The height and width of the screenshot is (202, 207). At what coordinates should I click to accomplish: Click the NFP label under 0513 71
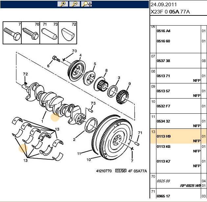[x=197, y=80]
